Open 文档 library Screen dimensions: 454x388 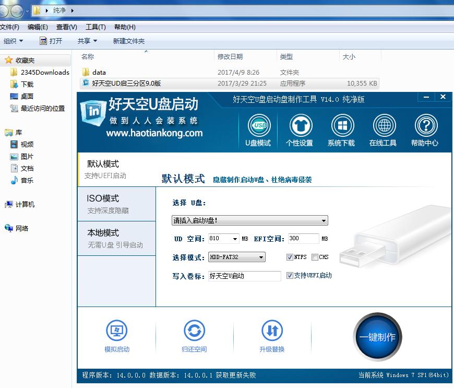(22, 168)
